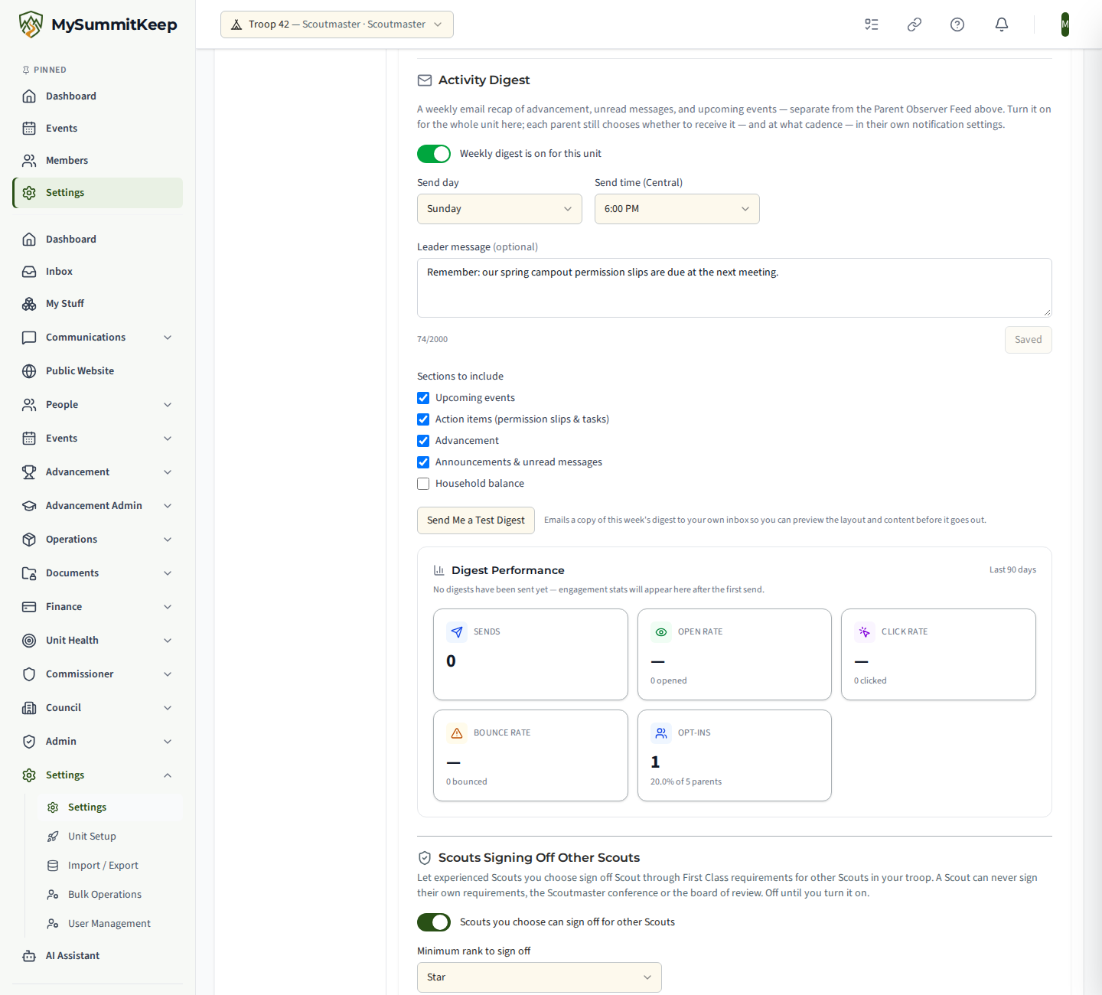
Task: Expand the Communications menu chevron
Action: point(168,338)
